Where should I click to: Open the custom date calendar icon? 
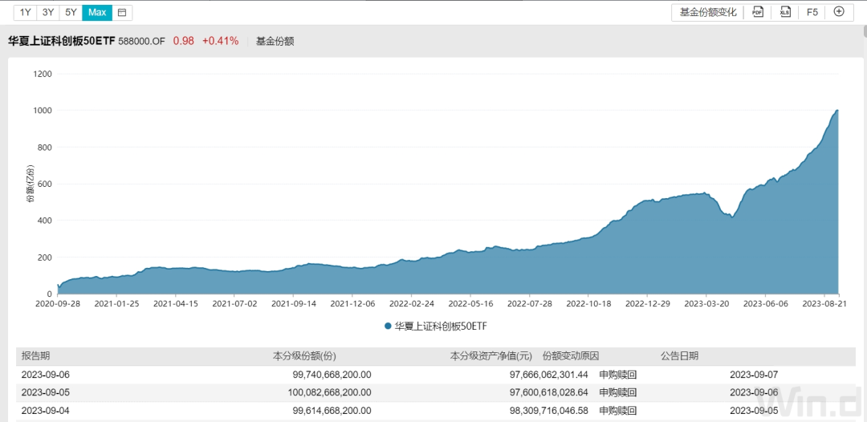click(122, 12)
